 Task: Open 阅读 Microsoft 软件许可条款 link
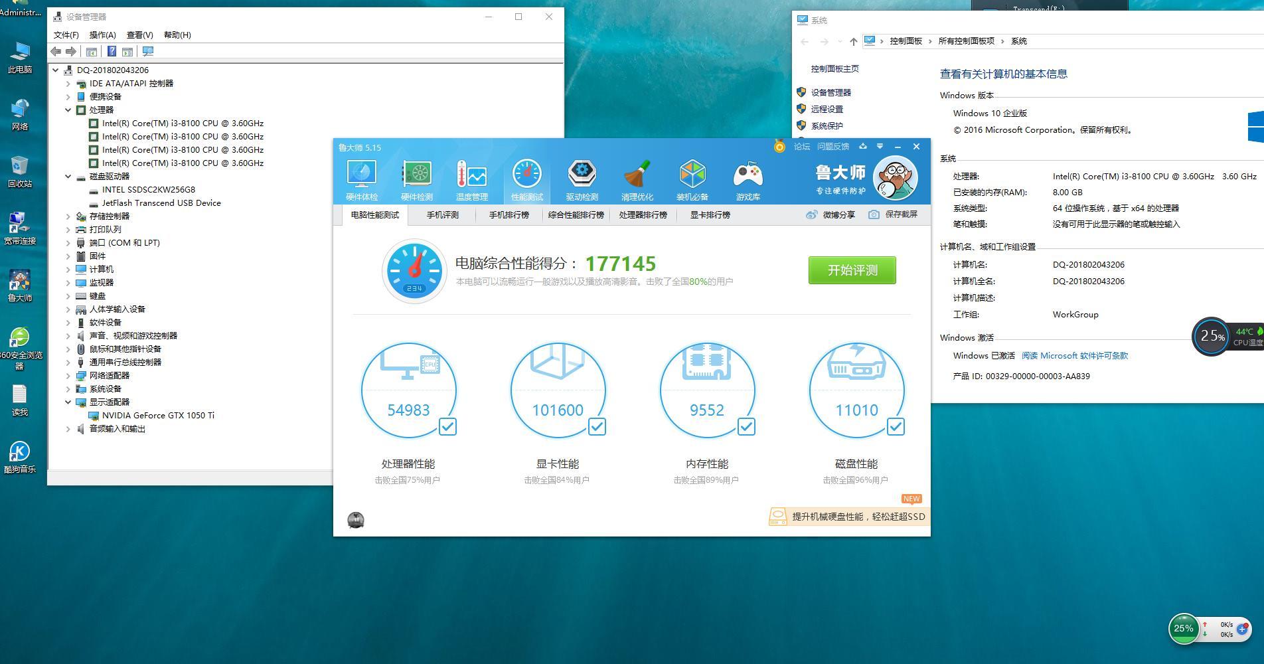pyautogui.click(x=1075, y=355)
